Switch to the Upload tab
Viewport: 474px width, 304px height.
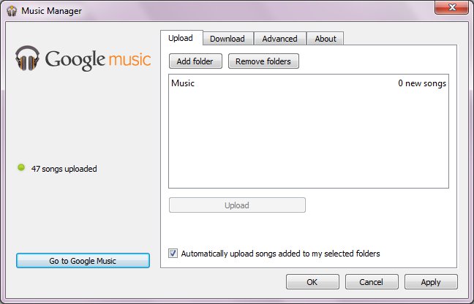(181, 38)
